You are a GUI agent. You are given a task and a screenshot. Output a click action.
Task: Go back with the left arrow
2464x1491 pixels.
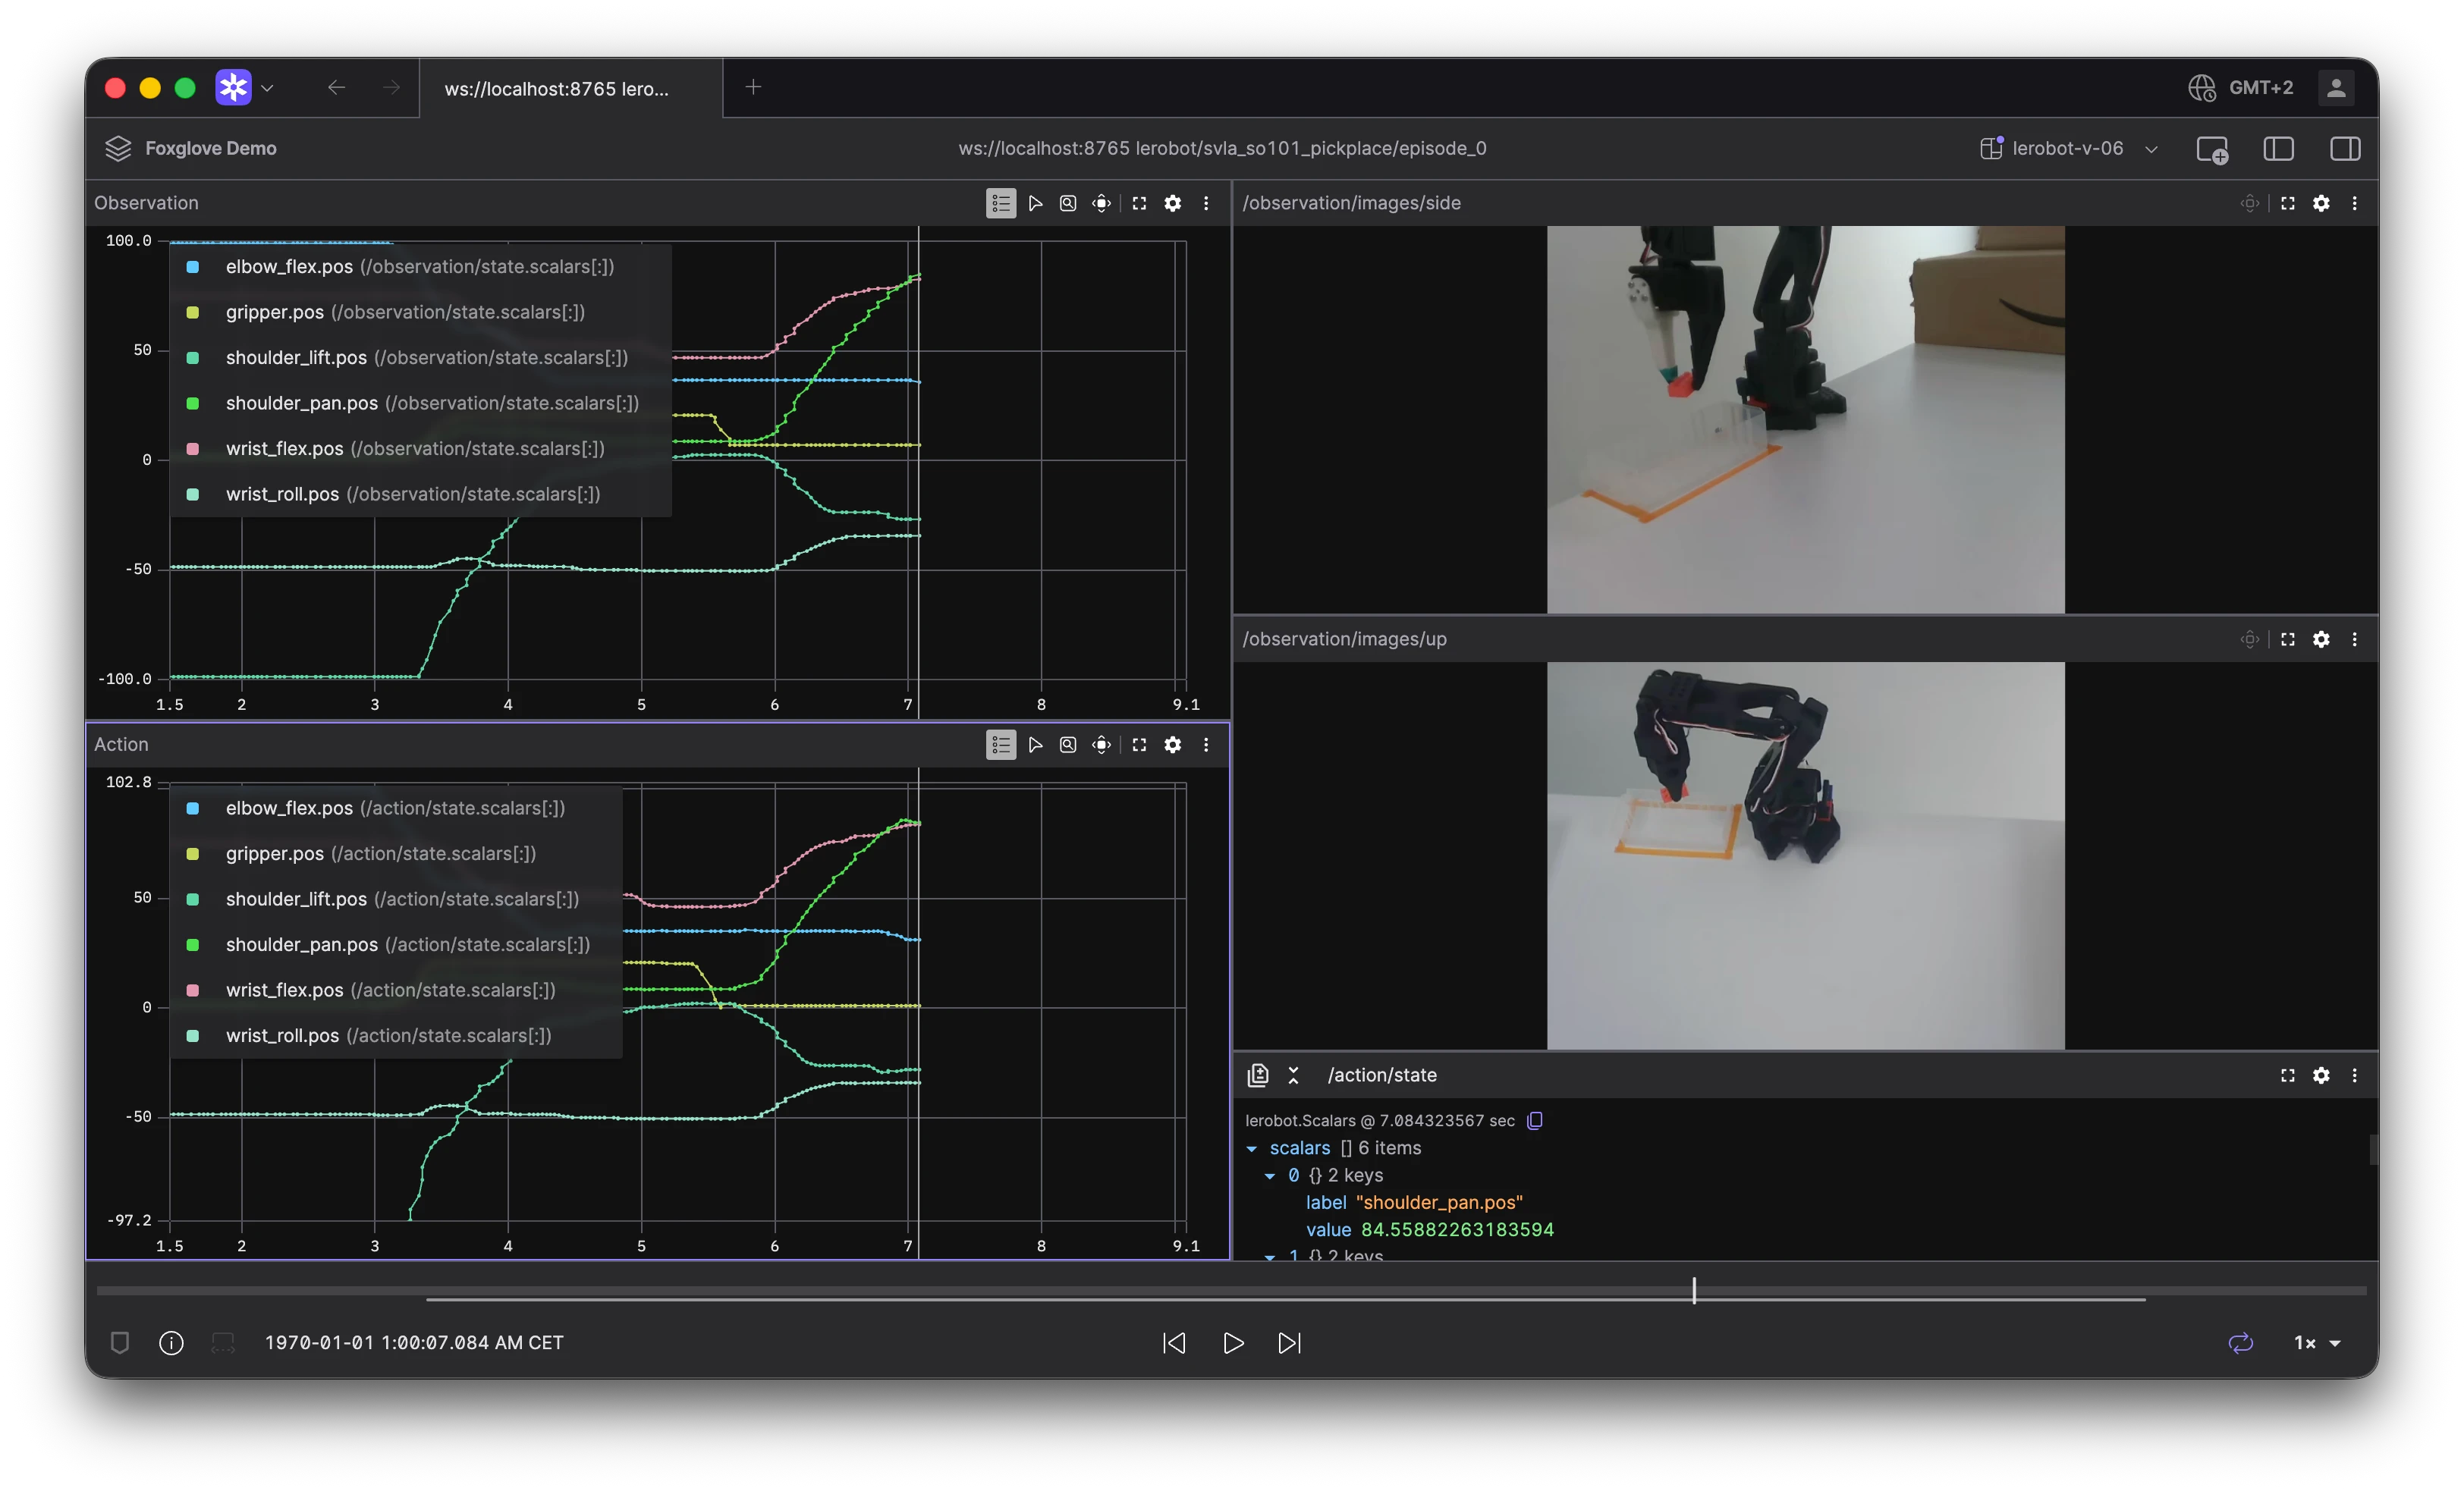[336, 88]
